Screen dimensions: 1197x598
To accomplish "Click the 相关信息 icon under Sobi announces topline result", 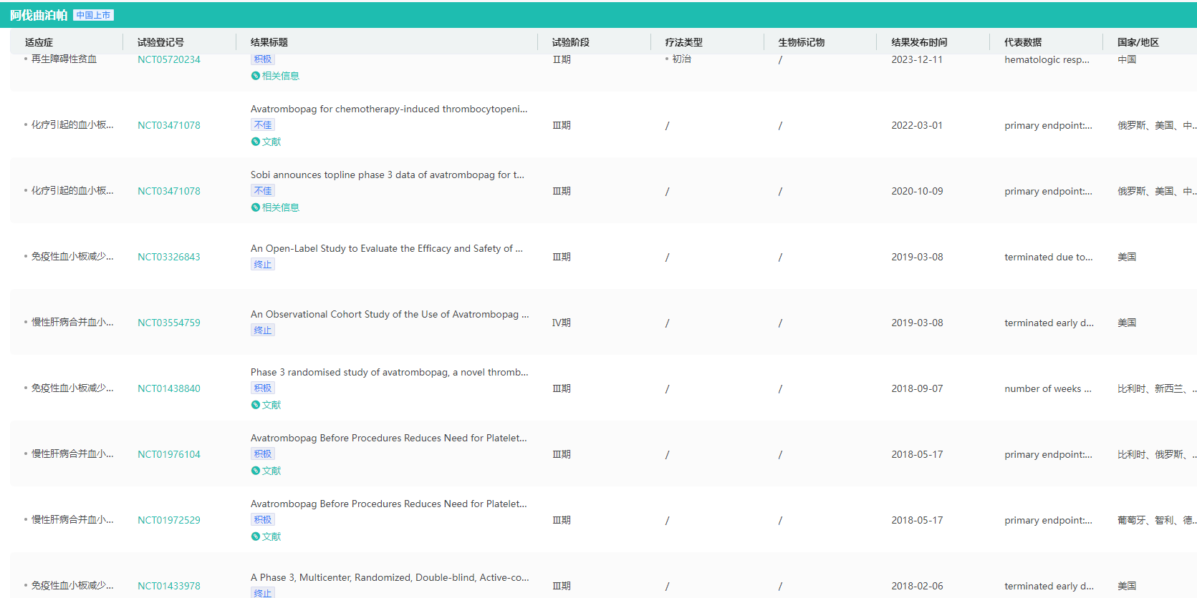I will point(255,207).
